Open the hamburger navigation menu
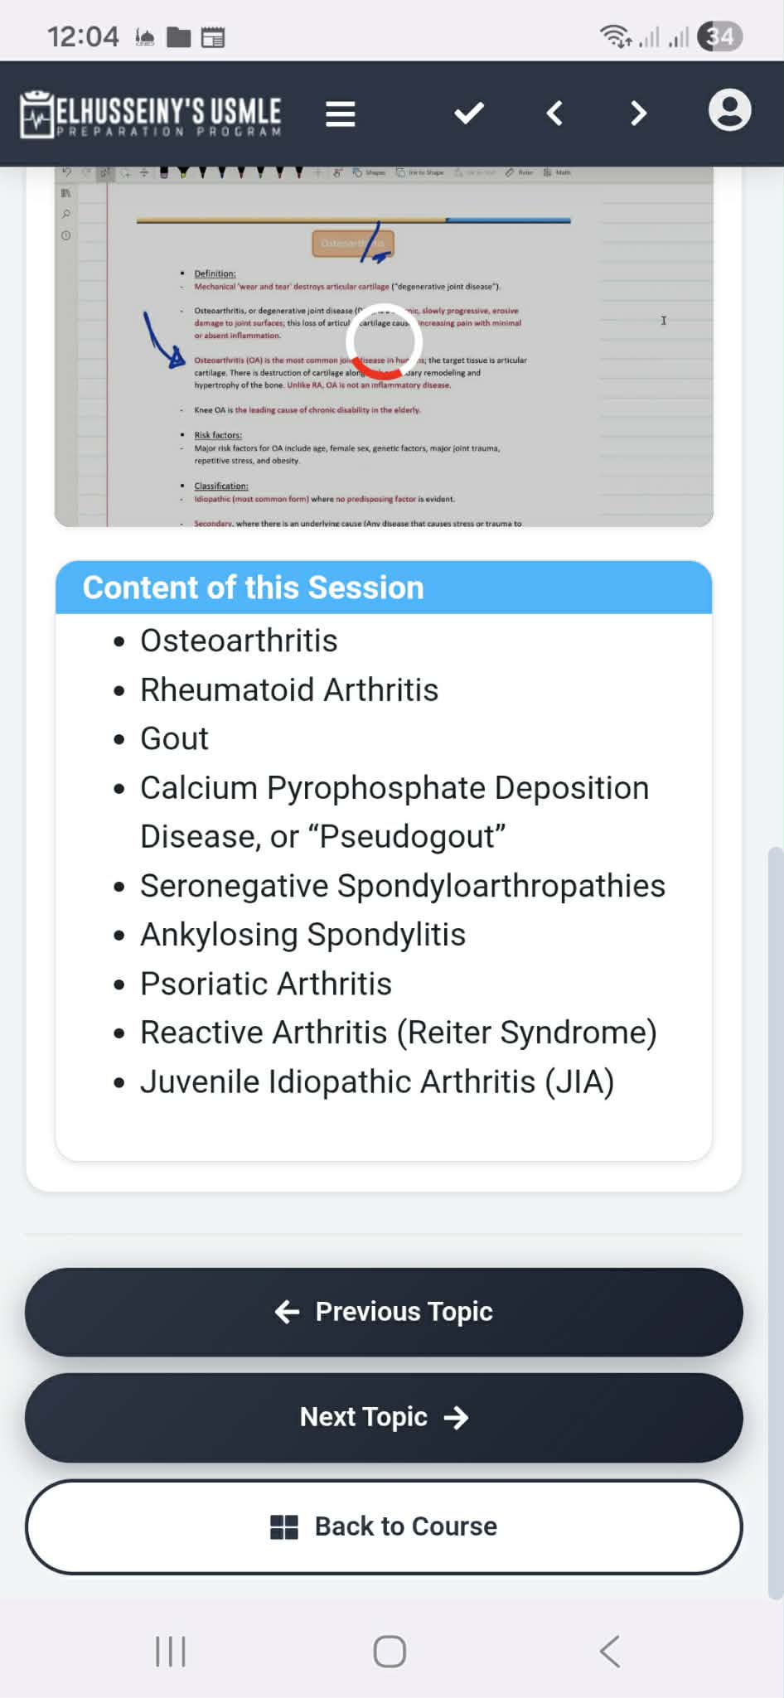Image resolution: width=784 pixels, height=1698 pixels. (340, 114)
